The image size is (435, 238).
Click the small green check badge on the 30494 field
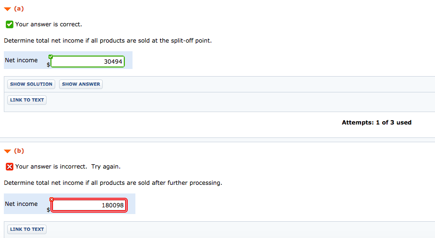pos(50,57)
